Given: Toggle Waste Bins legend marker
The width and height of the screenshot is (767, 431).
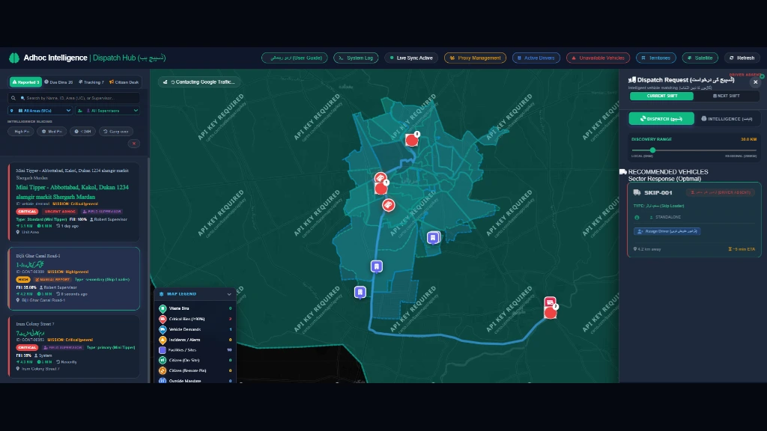Looking at the screenshot, I should point(163,308).
